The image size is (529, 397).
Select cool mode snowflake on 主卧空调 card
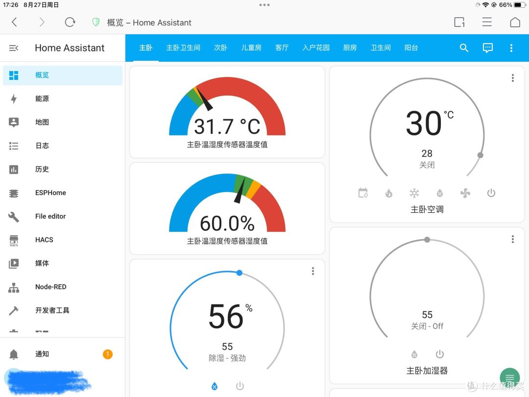[x=414, y=193]
